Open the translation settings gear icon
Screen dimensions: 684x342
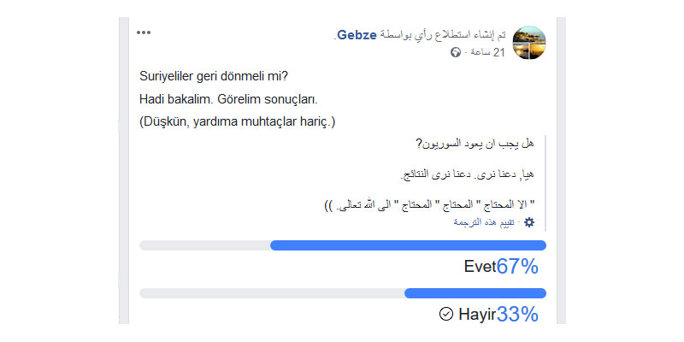(529, 222)
